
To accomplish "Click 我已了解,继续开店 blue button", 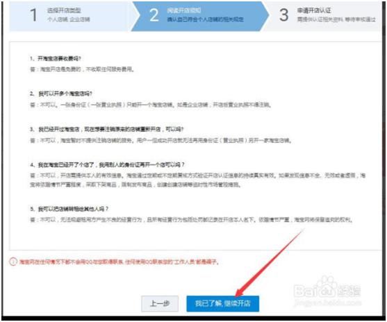I will 222,303.
